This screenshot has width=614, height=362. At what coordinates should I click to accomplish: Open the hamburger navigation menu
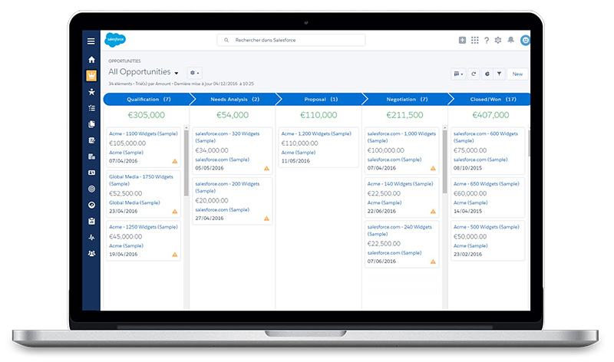pyautogui.click(x=91, y=41)
